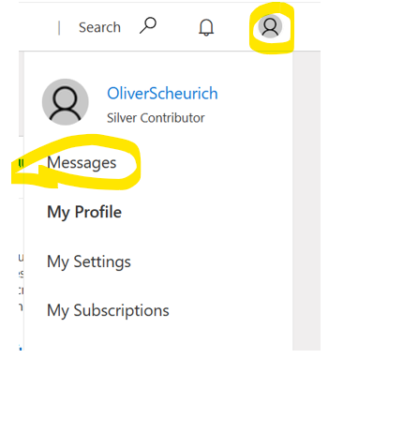Click the username next to the avatar
The image size is (418, 433).
162,94
